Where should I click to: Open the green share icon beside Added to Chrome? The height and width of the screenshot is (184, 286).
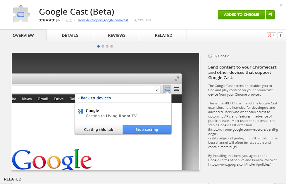point(270,14)
